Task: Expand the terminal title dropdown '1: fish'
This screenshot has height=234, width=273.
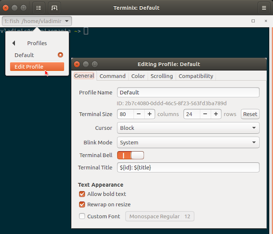Action: click(37, 21)
